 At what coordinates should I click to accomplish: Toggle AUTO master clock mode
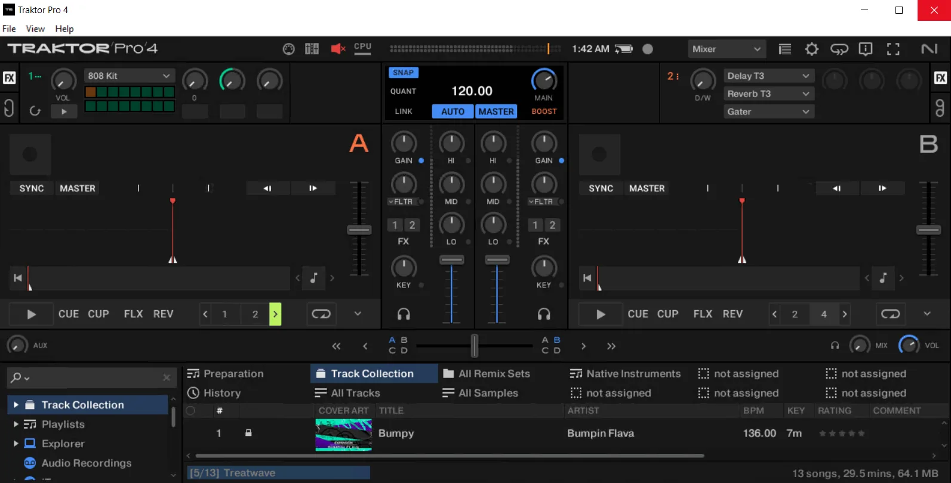[x=453, y=112]
